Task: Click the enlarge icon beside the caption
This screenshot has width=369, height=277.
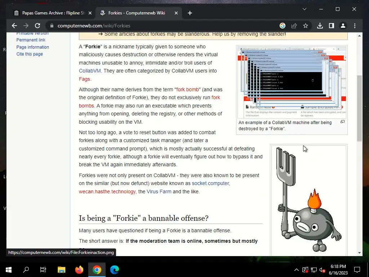Action: click(x=342, y=122)
